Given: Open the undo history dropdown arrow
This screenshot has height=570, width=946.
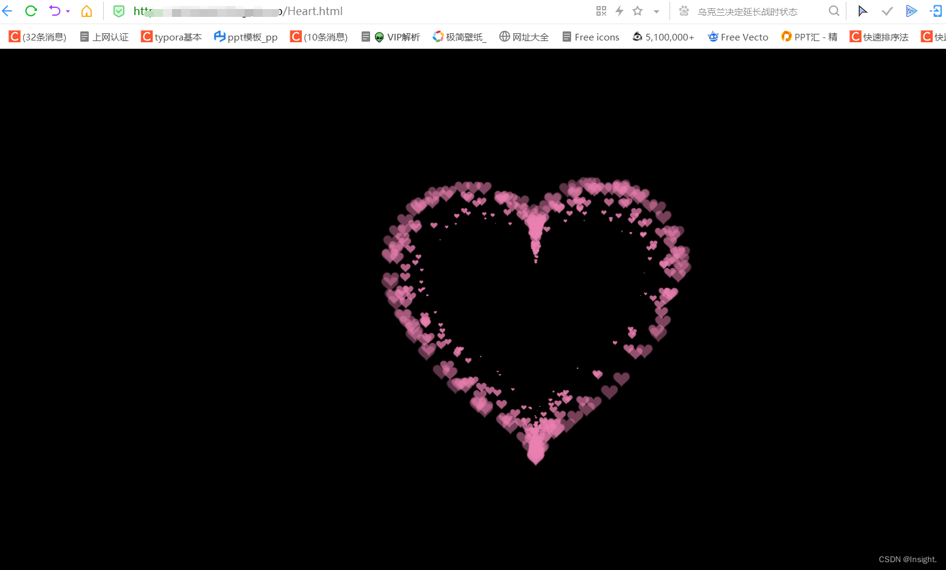Looking at the screenshot, I should point(68,11).
